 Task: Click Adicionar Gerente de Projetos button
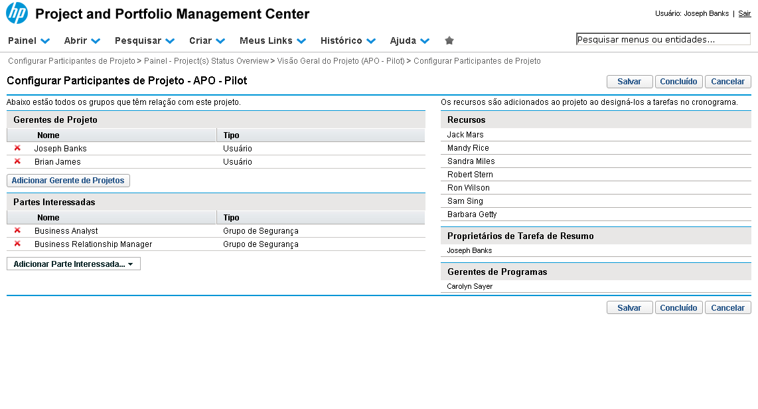(x=68, y=181)
